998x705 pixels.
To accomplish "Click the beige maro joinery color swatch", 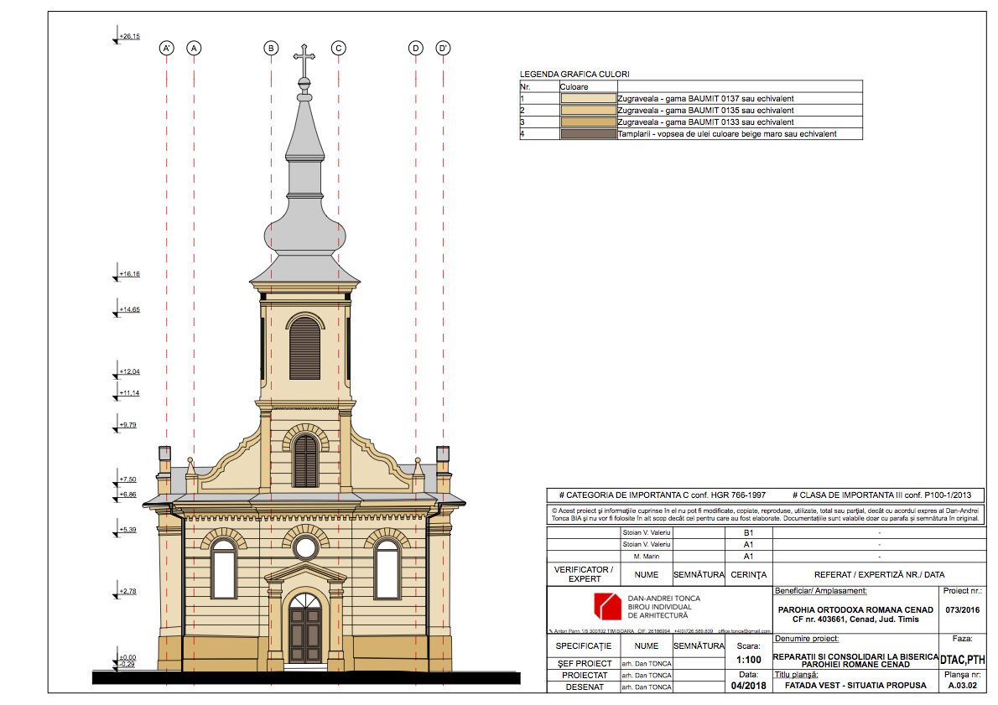I will pos(588,134).
